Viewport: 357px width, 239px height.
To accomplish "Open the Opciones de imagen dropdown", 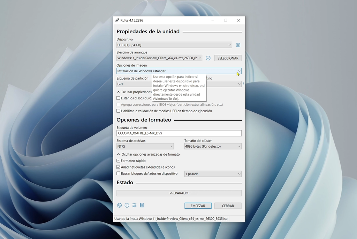I will 179,71.
